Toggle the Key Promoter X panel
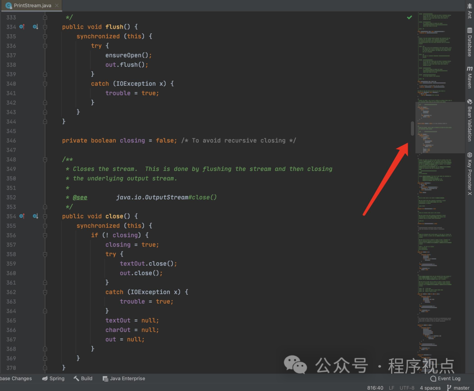The width and height of the screenshot is (474, 391). pos(470,174)
